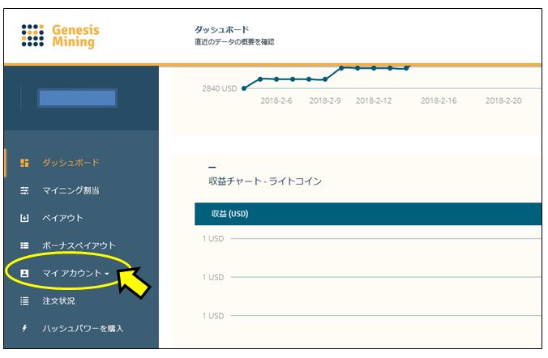Click the 2018-2-16 date label
Image resolution: width=548 pixels, height=358 pixels.
[439, 100]
